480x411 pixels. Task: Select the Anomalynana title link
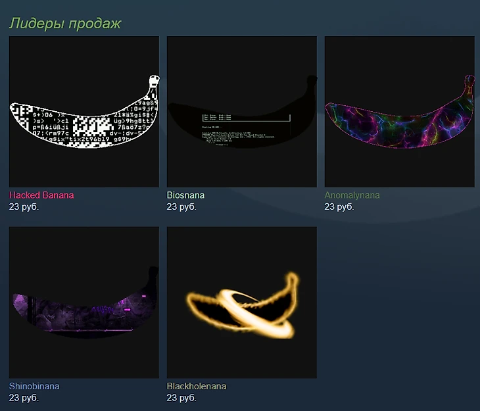pyautogui.click(x=352, y=195)
